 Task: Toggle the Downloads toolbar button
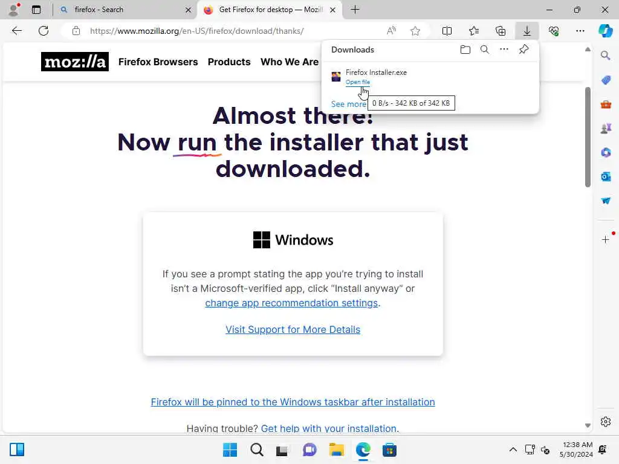click(x=527, y=31)
